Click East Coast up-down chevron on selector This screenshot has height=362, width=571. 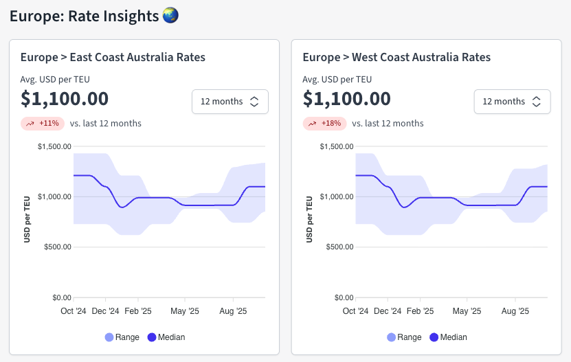(254, 102)
